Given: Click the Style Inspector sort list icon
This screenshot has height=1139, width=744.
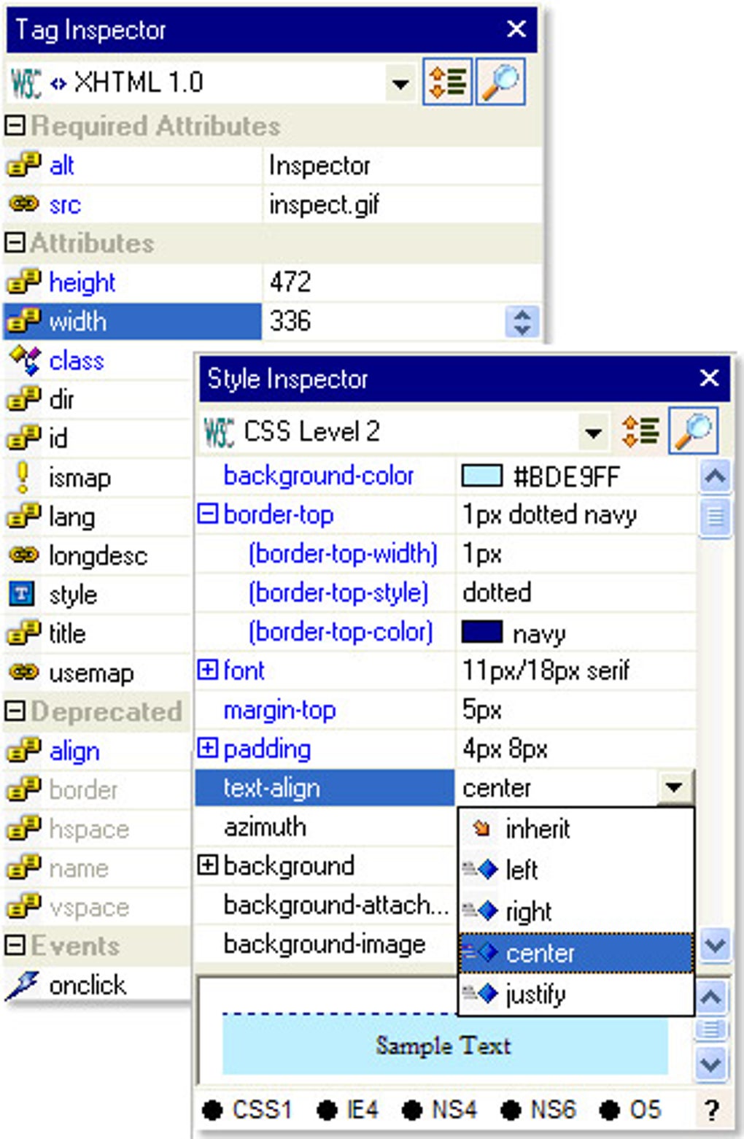Looking at the screenshot, I should click(640, 430).
